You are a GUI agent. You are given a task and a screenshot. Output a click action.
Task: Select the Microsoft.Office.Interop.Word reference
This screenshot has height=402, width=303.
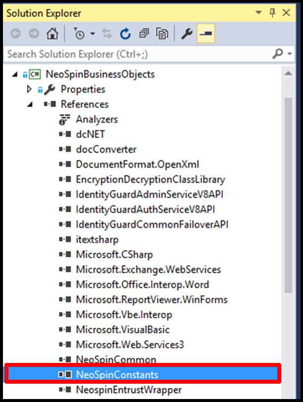click(143, 285)
